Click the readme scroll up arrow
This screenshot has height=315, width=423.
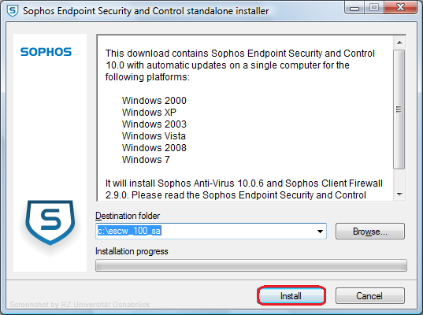click(x=399, y=43)
